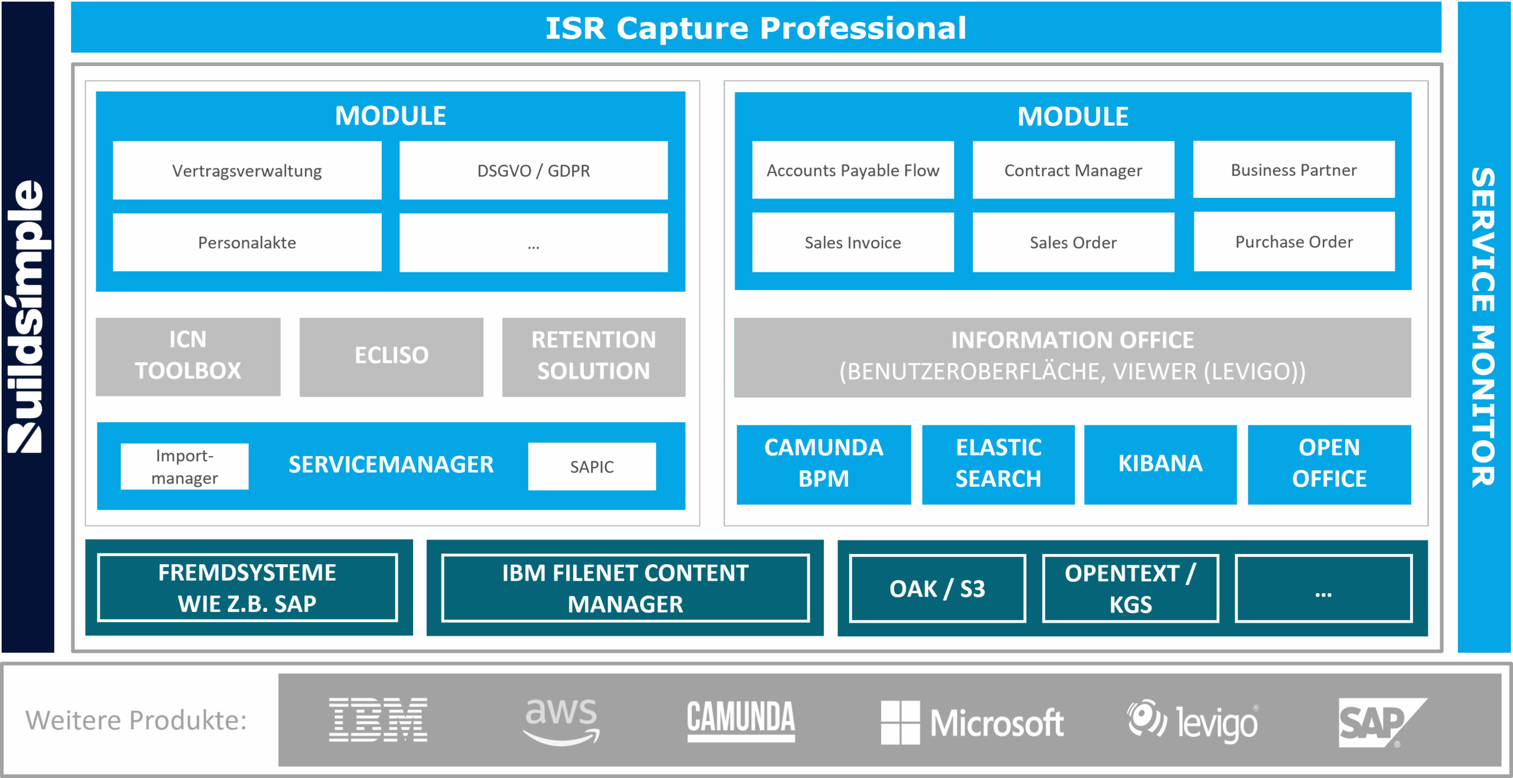Screen dimensions: 1513x778
Task: Select the DSGVO / GDPR module box
Action: [x=534, y=170]
